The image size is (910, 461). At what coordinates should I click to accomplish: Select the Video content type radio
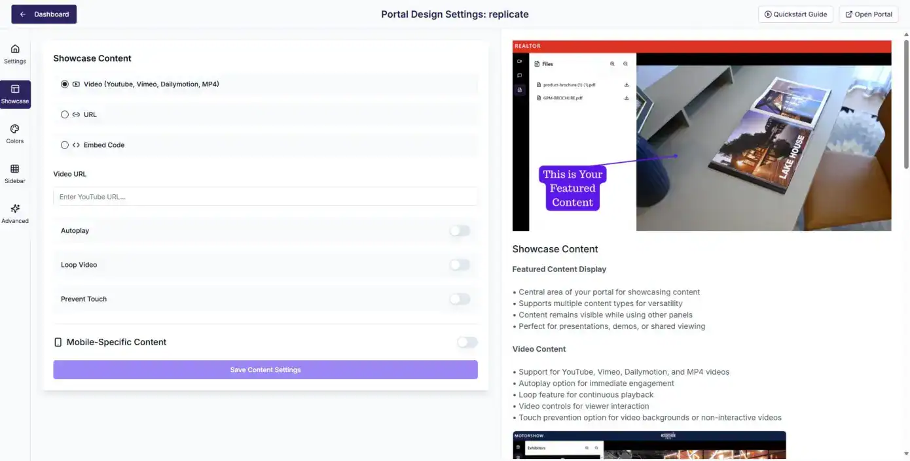point(65,84)
